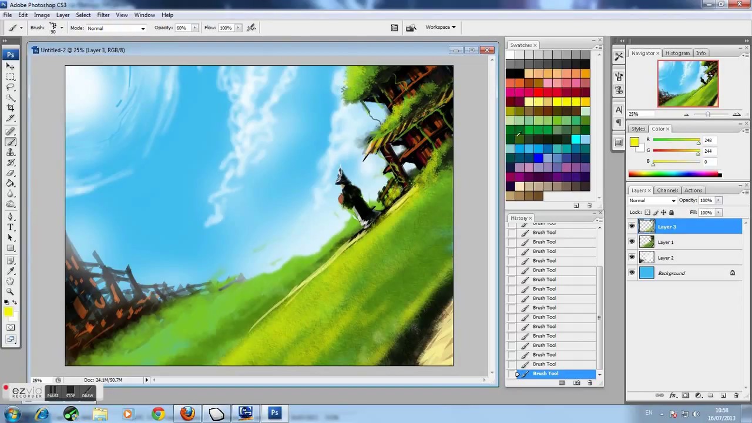Open the Filter menu
Screen dimensions: 752x423
[x=103, y=15]
